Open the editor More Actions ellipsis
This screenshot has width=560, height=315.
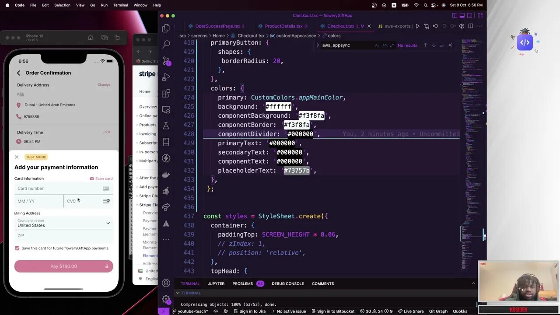tap(479, 26)
